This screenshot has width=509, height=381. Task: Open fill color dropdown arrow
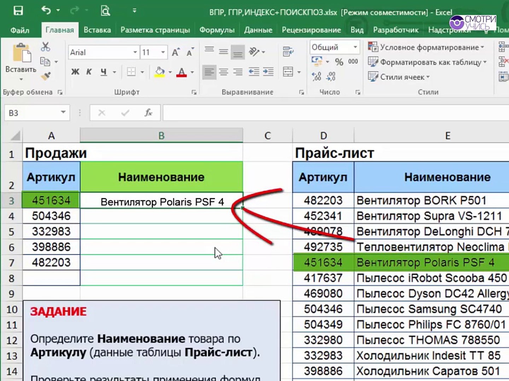click(170, 72)
